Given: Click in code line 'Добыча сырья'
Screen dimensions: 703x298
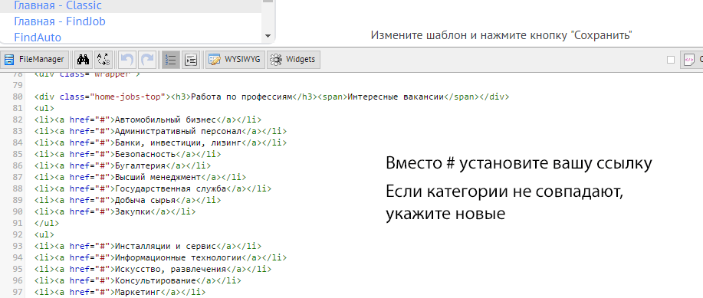Looking at the screenshot, I should click(x=127, y=200).
